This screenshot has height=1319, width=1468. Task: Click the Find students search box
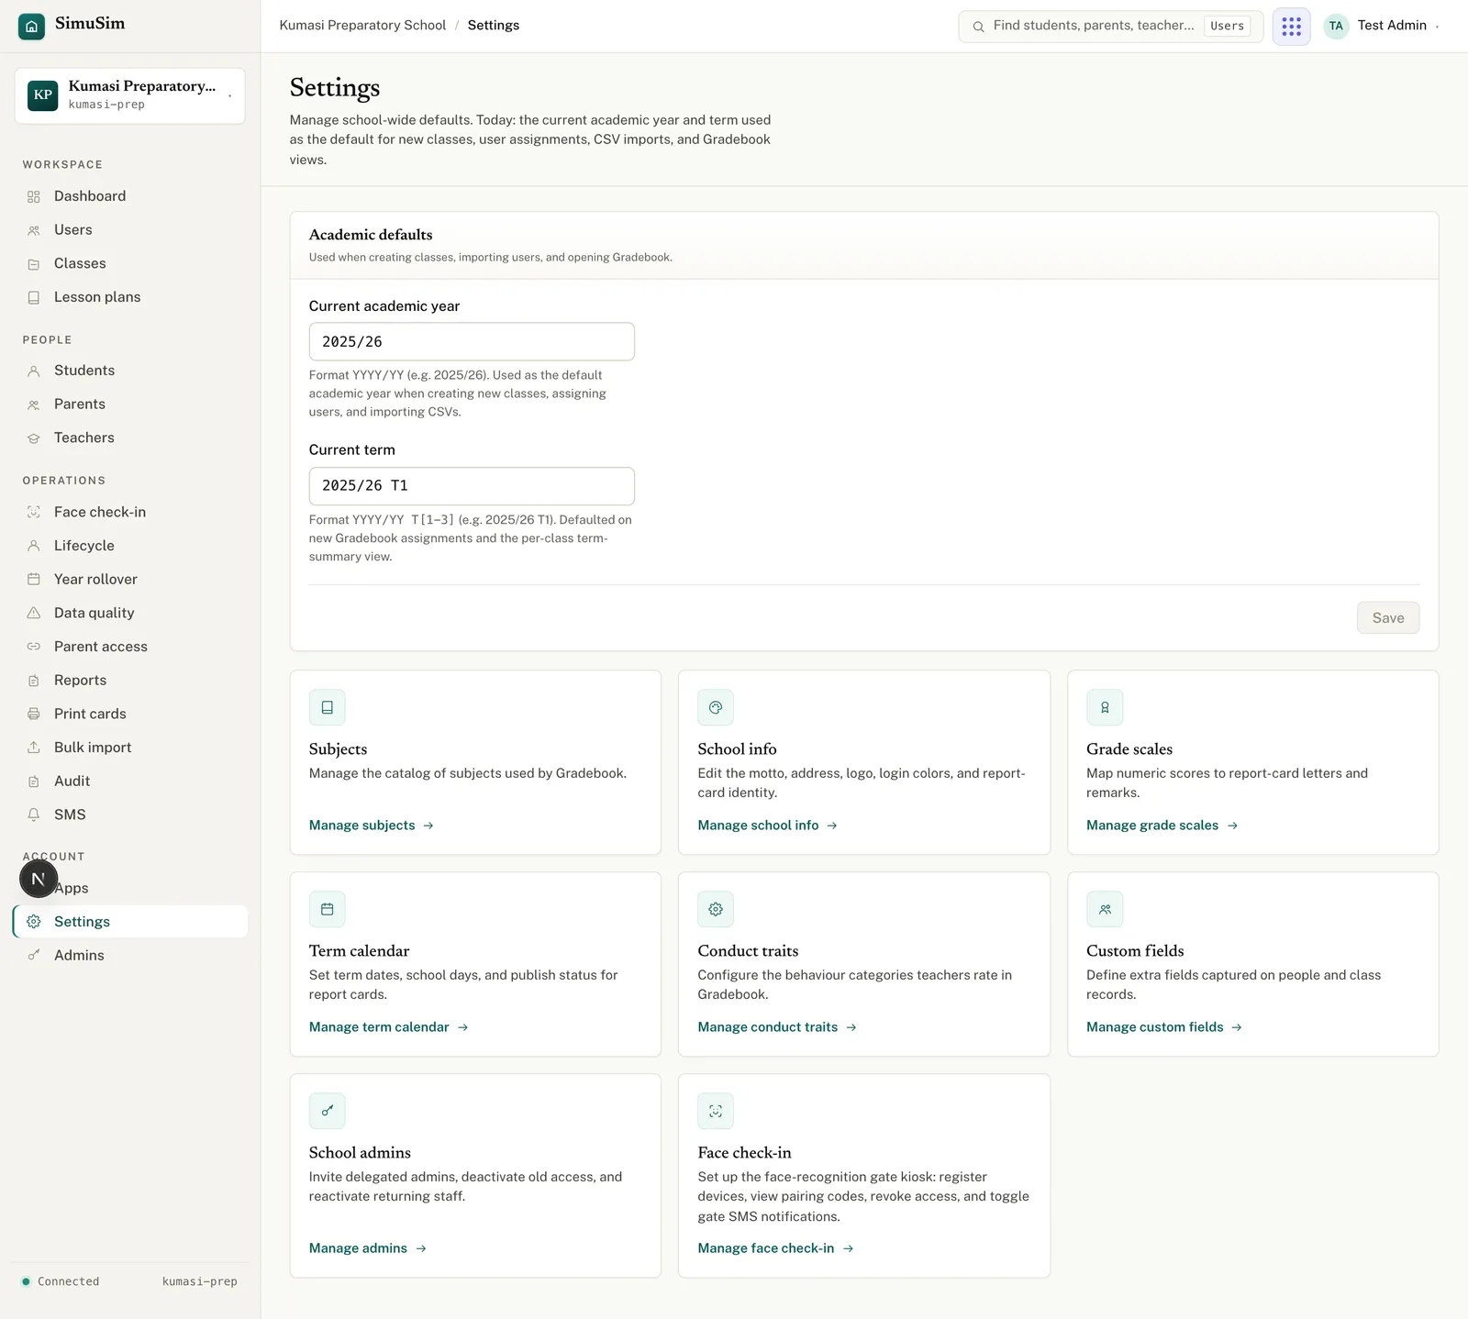pyautogui.click(x=1110, y=26)
